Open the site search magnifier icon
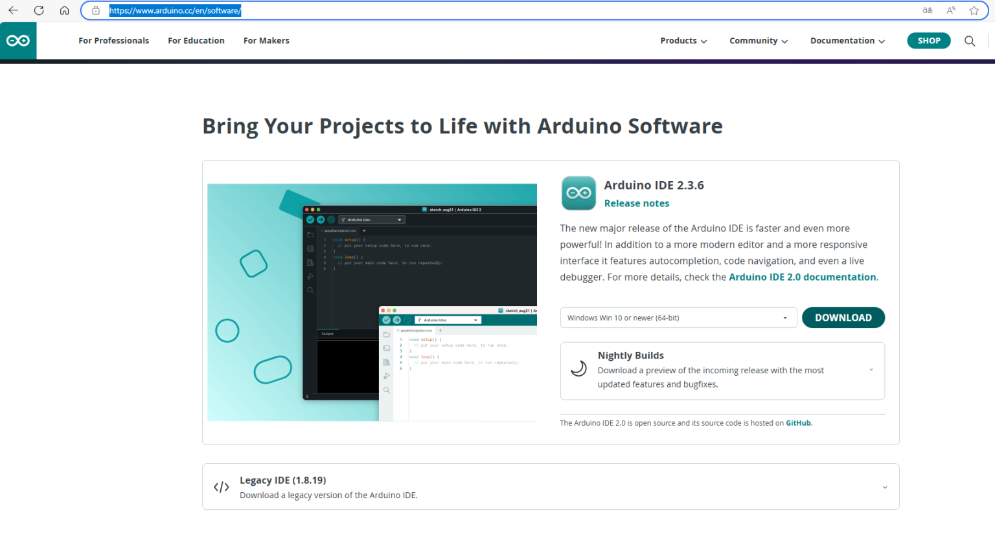 pyautogui.click(x=969, y=41)
